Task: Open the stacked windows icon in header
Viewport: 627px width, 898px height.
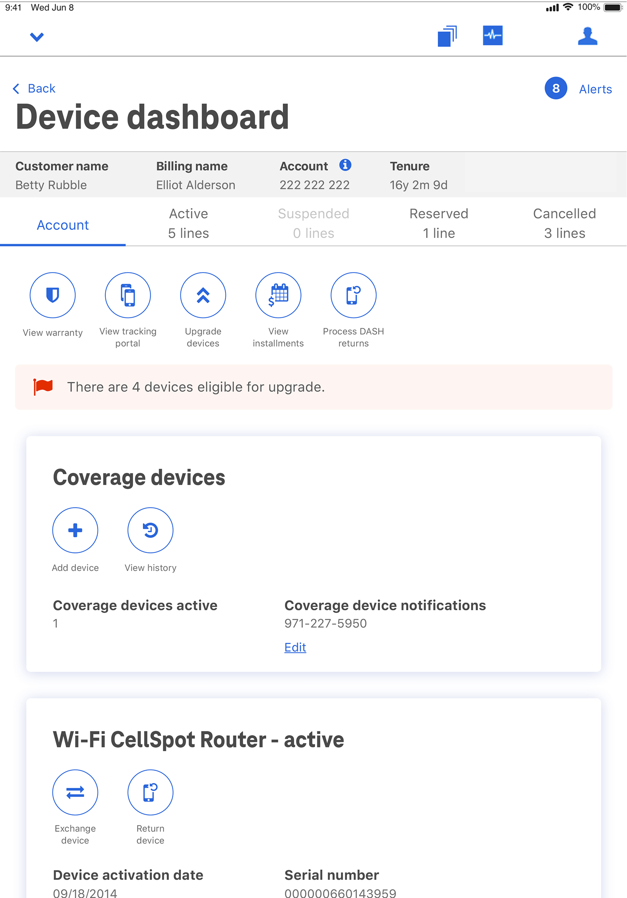Action: click(447, 36)
